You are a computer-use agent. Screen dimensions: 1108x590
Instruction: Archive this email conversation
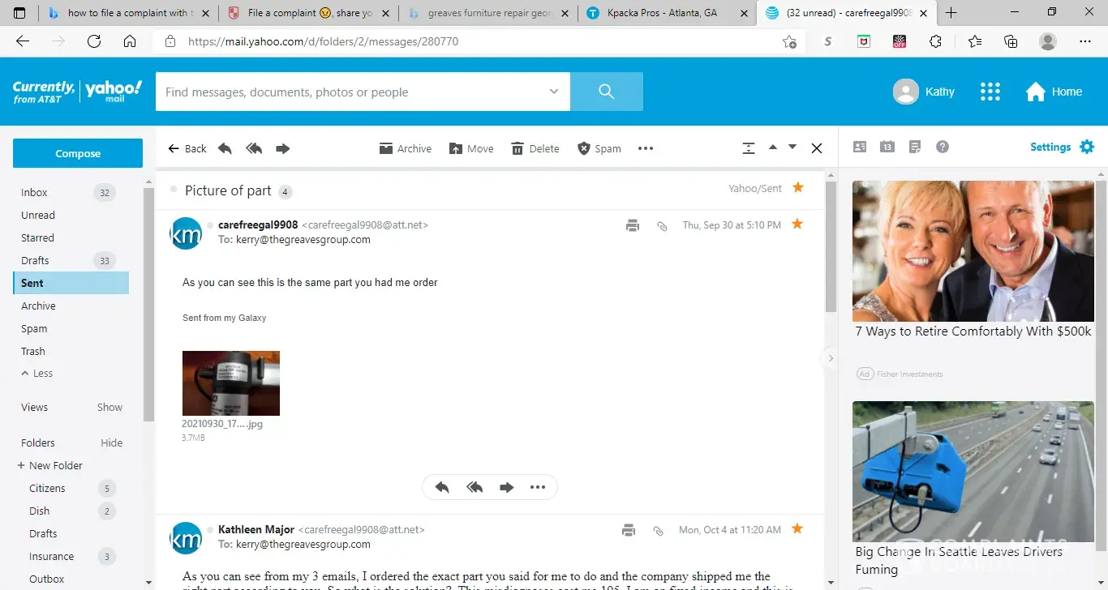tap(406, 148)
